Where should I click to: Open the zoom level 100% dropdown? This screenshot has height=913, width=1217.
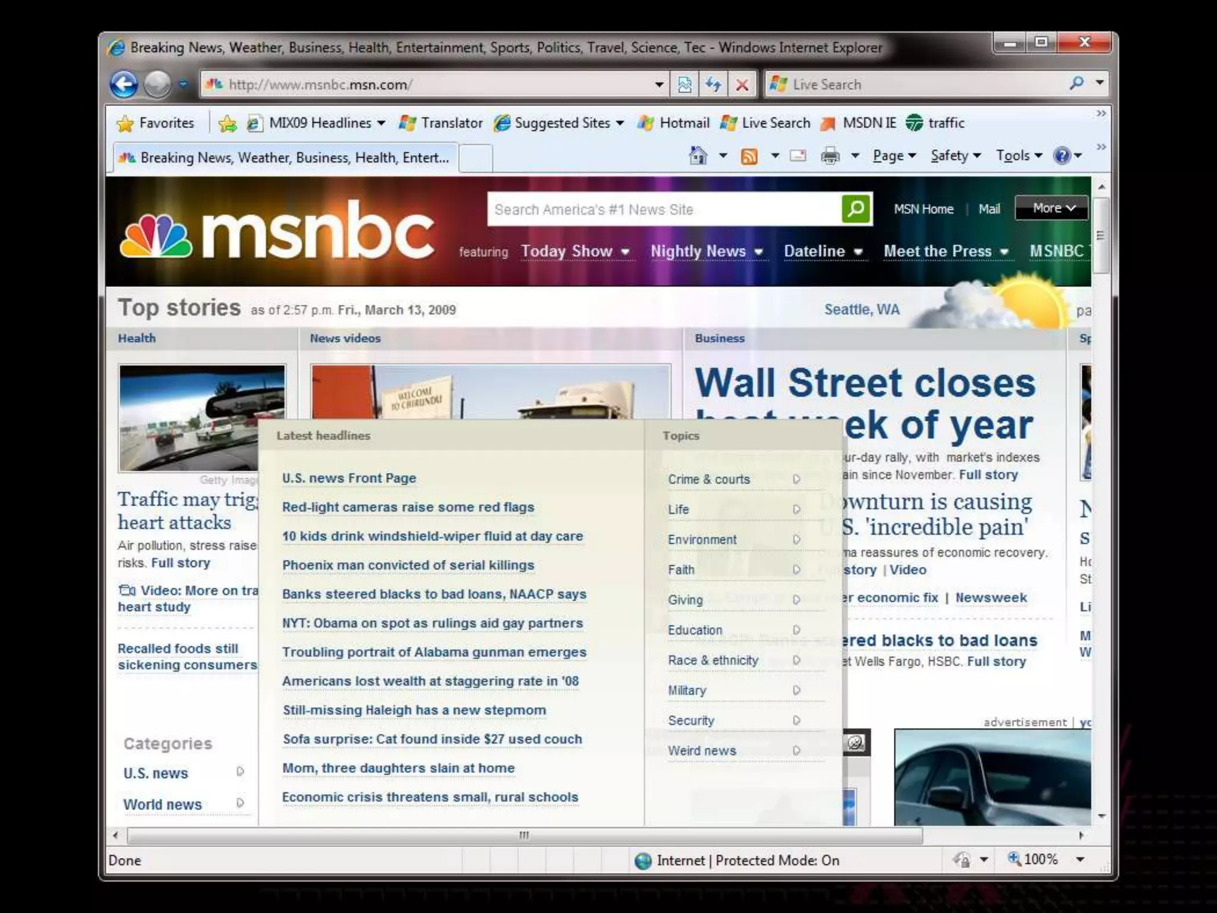(1080, 860)
